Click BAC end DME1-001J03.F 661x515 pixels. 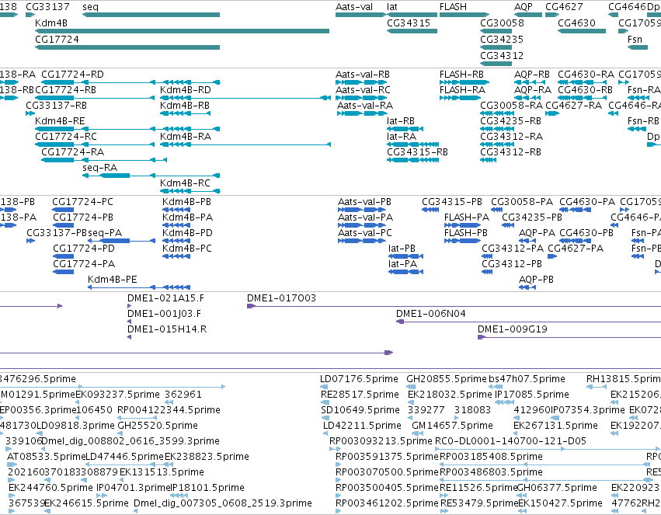165,314
